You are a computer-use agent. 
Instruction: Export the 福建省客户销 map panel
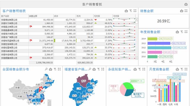coord(94,69)
